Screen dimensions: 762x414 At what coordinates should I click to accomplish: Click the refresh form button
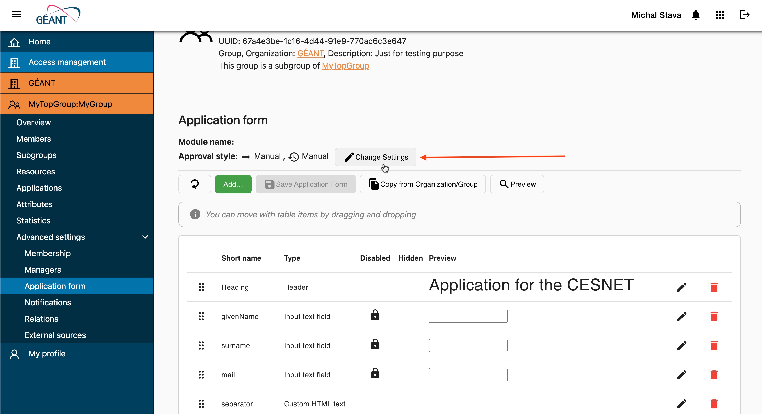(x=195, y=184)
